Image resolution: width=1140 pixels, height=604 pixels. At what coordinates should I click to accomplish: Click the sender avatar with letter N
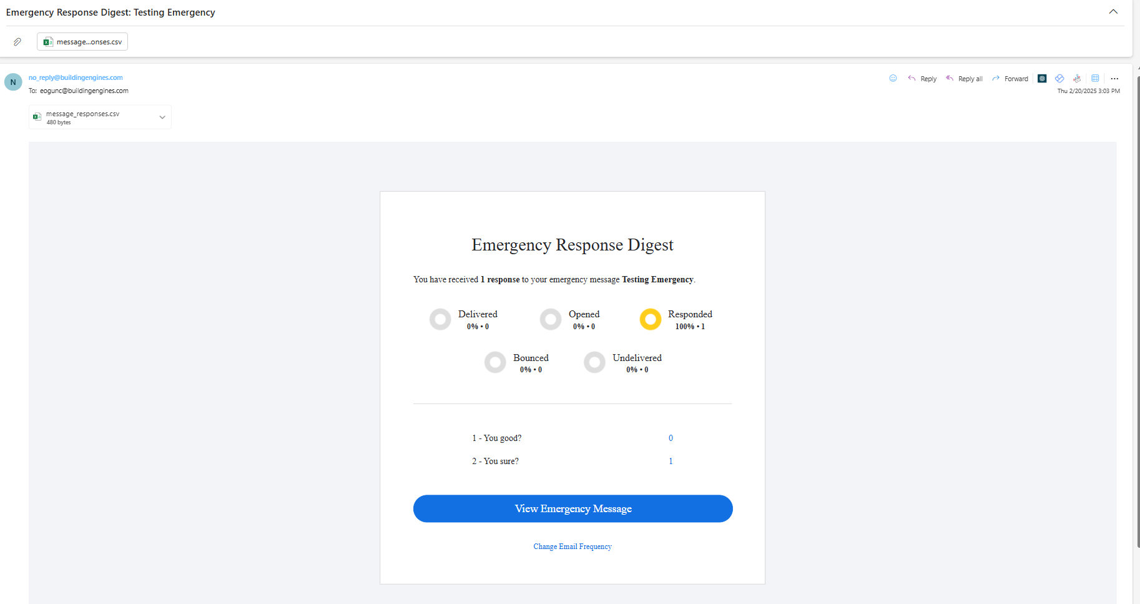click(13, 82)
